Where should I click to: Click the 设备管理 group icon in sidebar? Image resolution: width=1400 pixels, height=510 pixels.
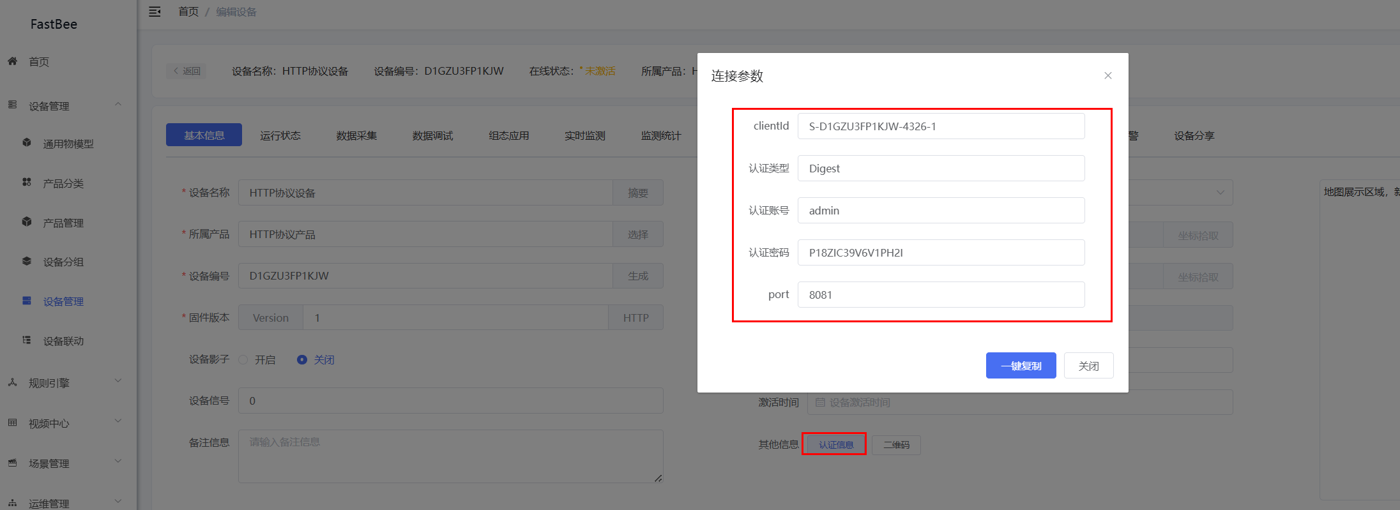(12, 104)
